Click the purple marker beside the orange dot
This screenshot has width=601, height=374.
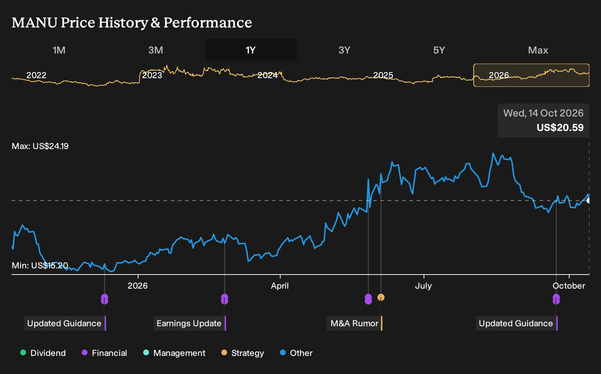point(368,299)
